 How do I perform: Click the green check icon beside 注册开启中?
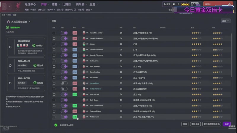7,27
